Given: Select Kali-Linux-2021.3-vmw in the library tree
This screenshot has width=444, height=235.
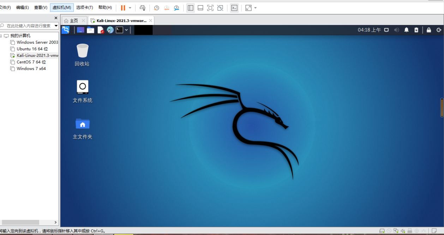Looking at the screenshot, I should (x=37, y=55).
